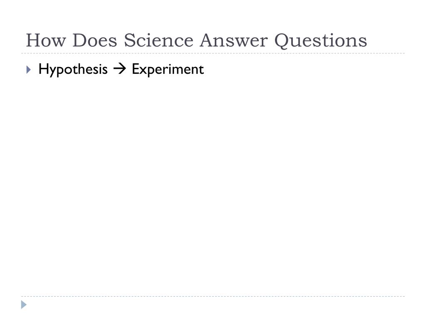Click the capital A in Answer

click(x=208, y=40)
